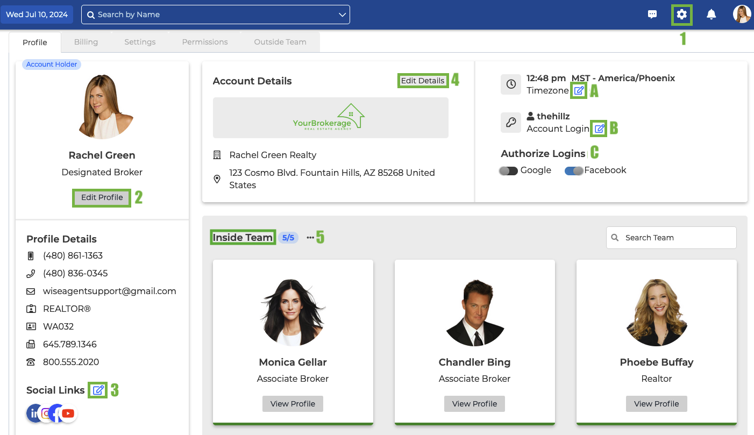This screenshot has width=754, height=435.
Task: Click the magnifier icon in Search Team box
Action: point(615,238)
